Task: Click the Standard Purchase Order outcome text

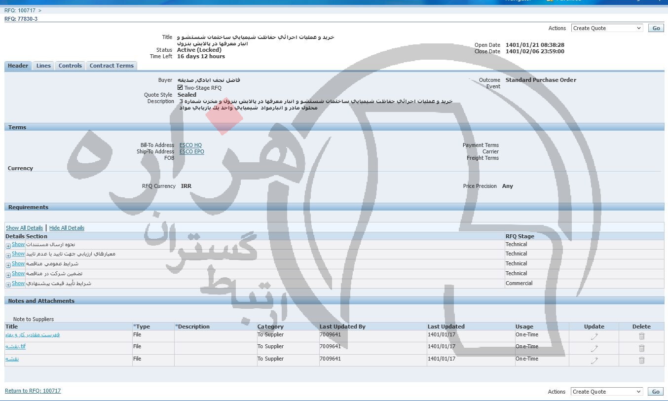Action: click(x=541, y=80)
